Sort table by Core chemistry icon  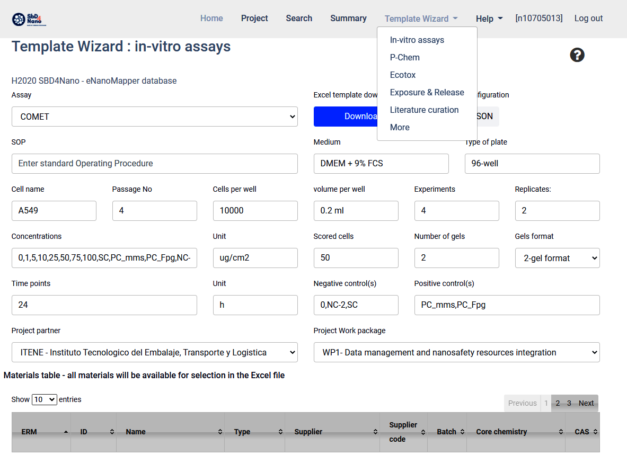pyautogui.click(x=561, y=432)
